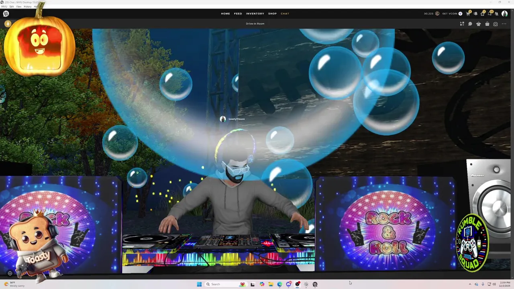This screenshot has width=514, height=289.
Task: Open the weather widget on taskbar
Action: point(14,284)
